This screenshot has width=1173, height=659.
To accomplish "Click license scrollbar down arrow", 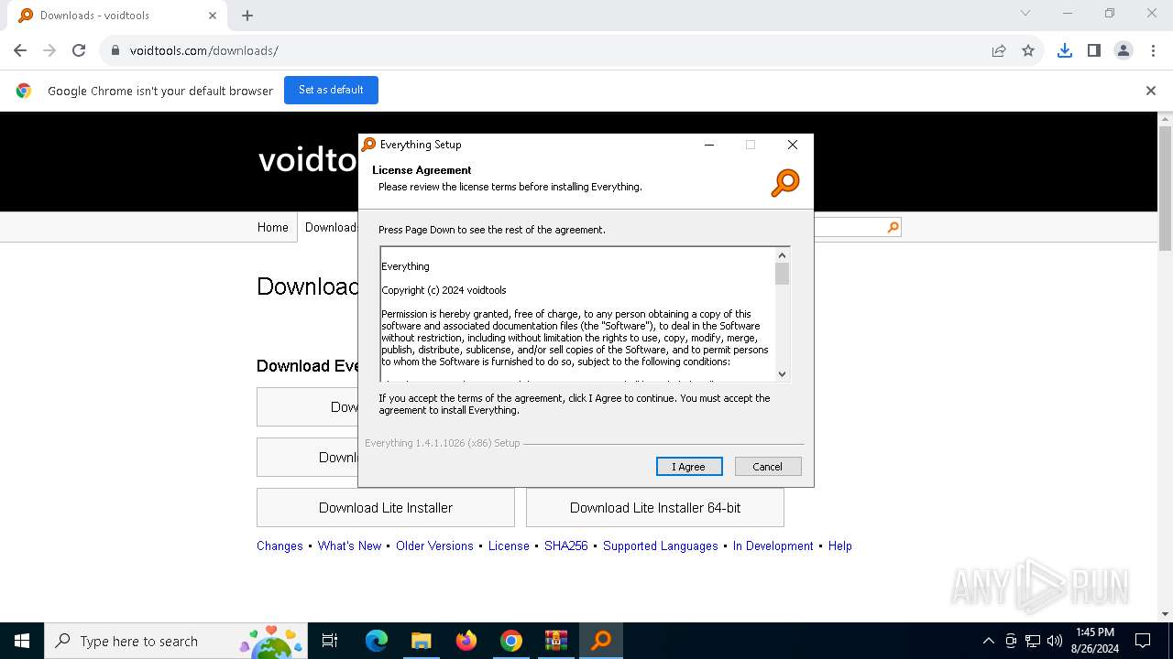I will click(x=782, y=373).
